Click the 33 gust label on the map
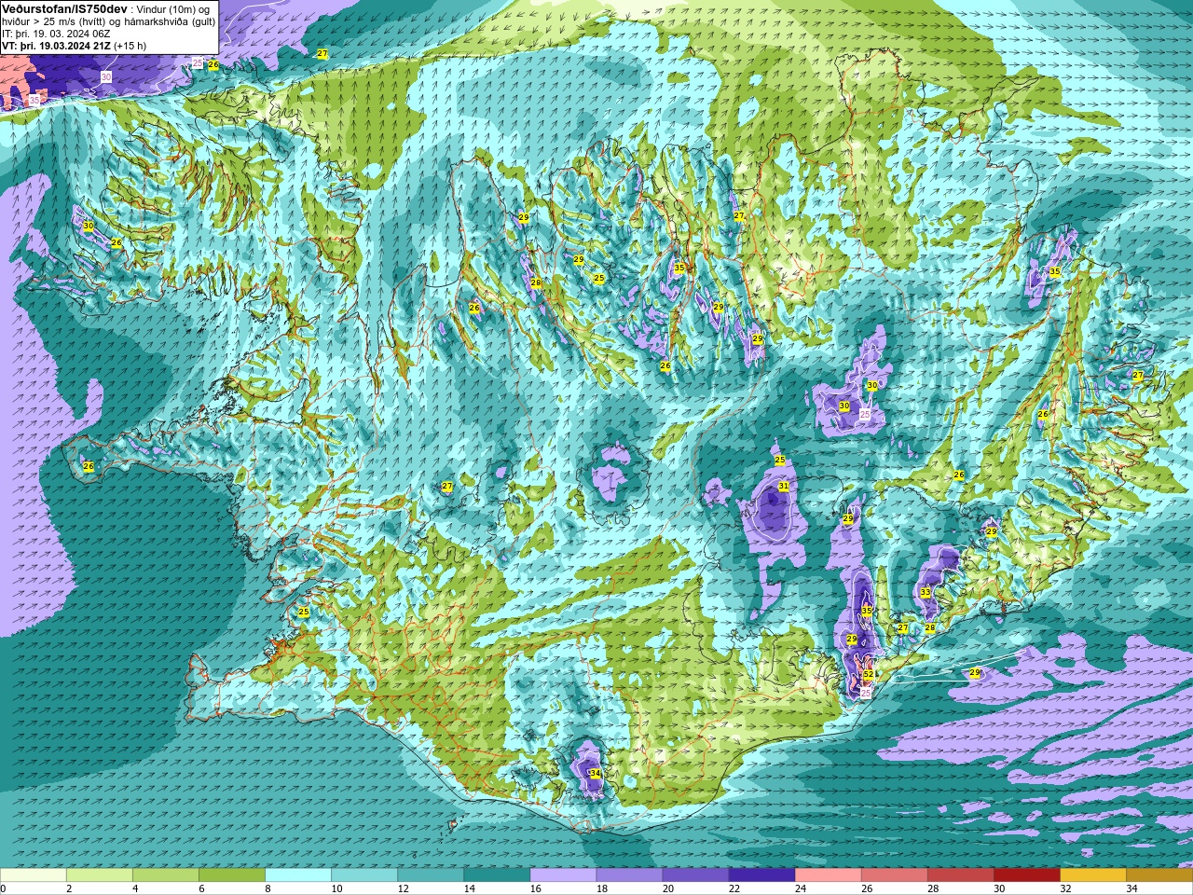This screenshot has height=895, width=1193. coord(926,592)
